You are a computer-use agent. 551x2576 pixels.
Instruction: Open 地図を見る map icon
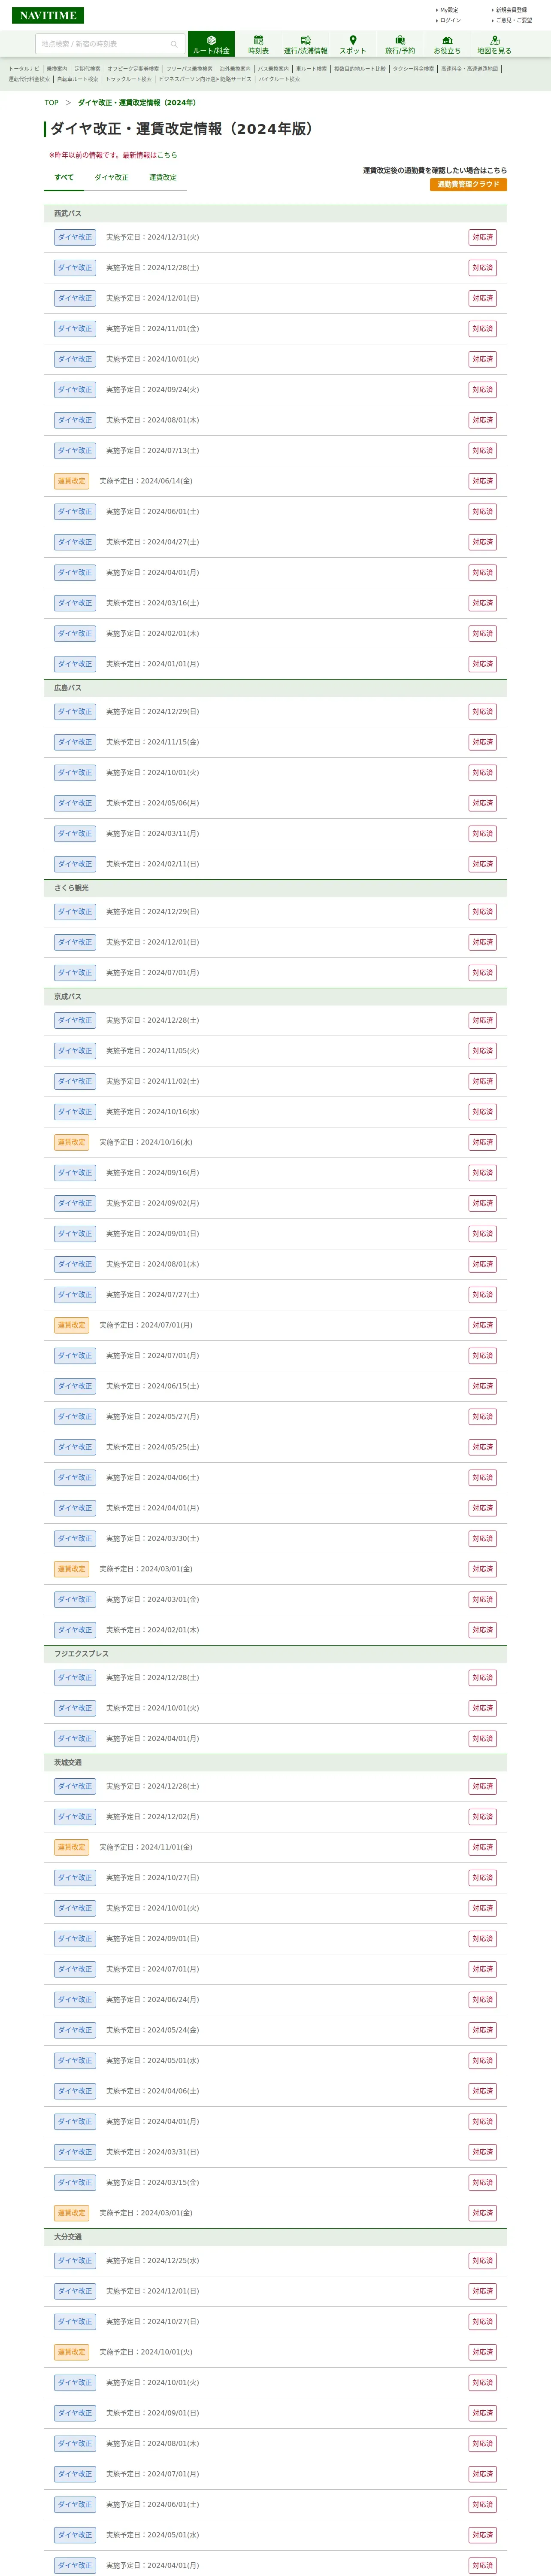tap(494, 44)
